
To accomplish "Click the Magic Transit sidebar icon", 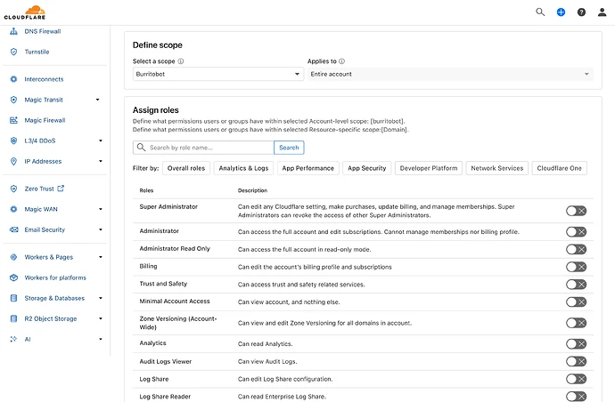I will coord(13,100).
